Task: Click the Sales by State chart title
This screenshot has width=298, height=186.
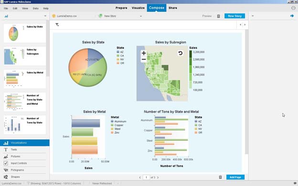Action: point(93,42)
